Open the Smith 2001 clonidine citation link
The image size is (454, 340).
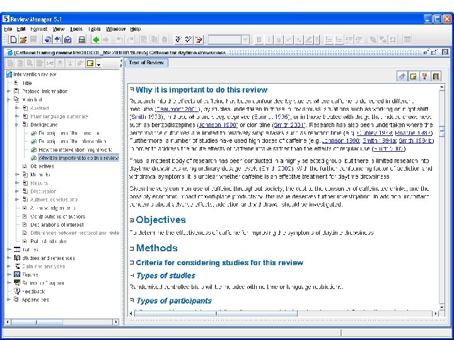pyautogui.click(x=288, y=125)
